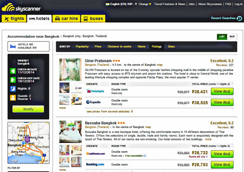Click the Nights moon icon
The height and width of the screenshot is (172, 244).
(x=13, y=89)
